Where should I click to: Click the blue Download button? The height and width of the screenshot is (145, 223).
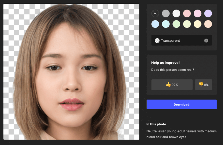[181, 104]
